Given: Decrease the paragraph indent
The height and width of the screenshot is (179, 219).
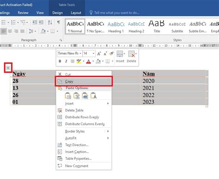Looking at the screenshot, I should coord(35,23).
